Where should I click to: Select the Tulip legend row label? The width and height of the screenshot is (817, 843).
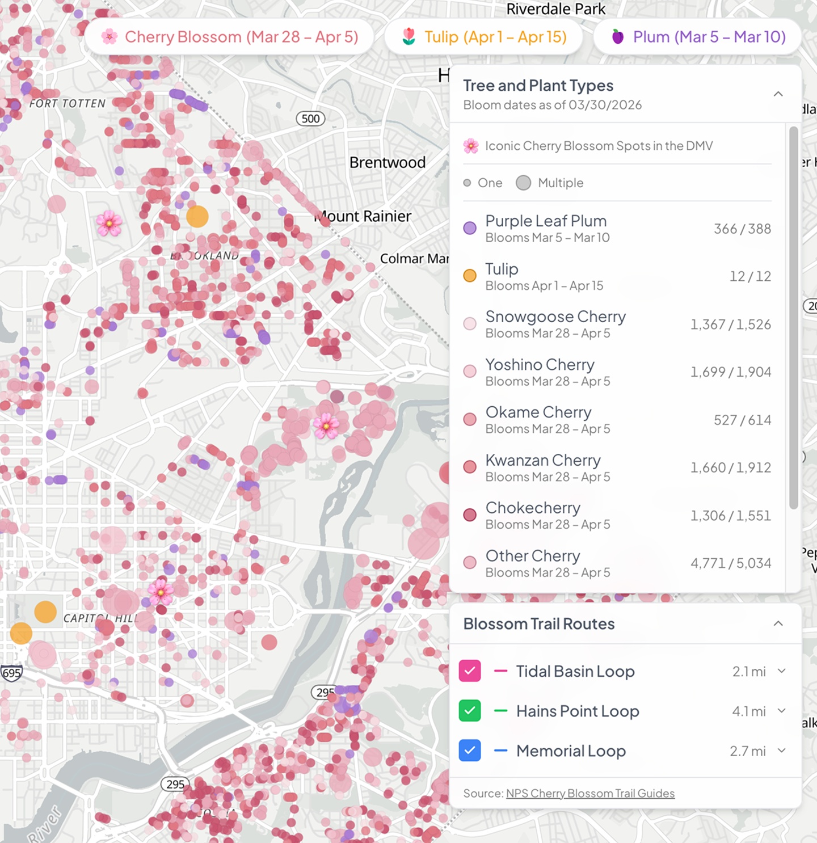pos(502,269)
